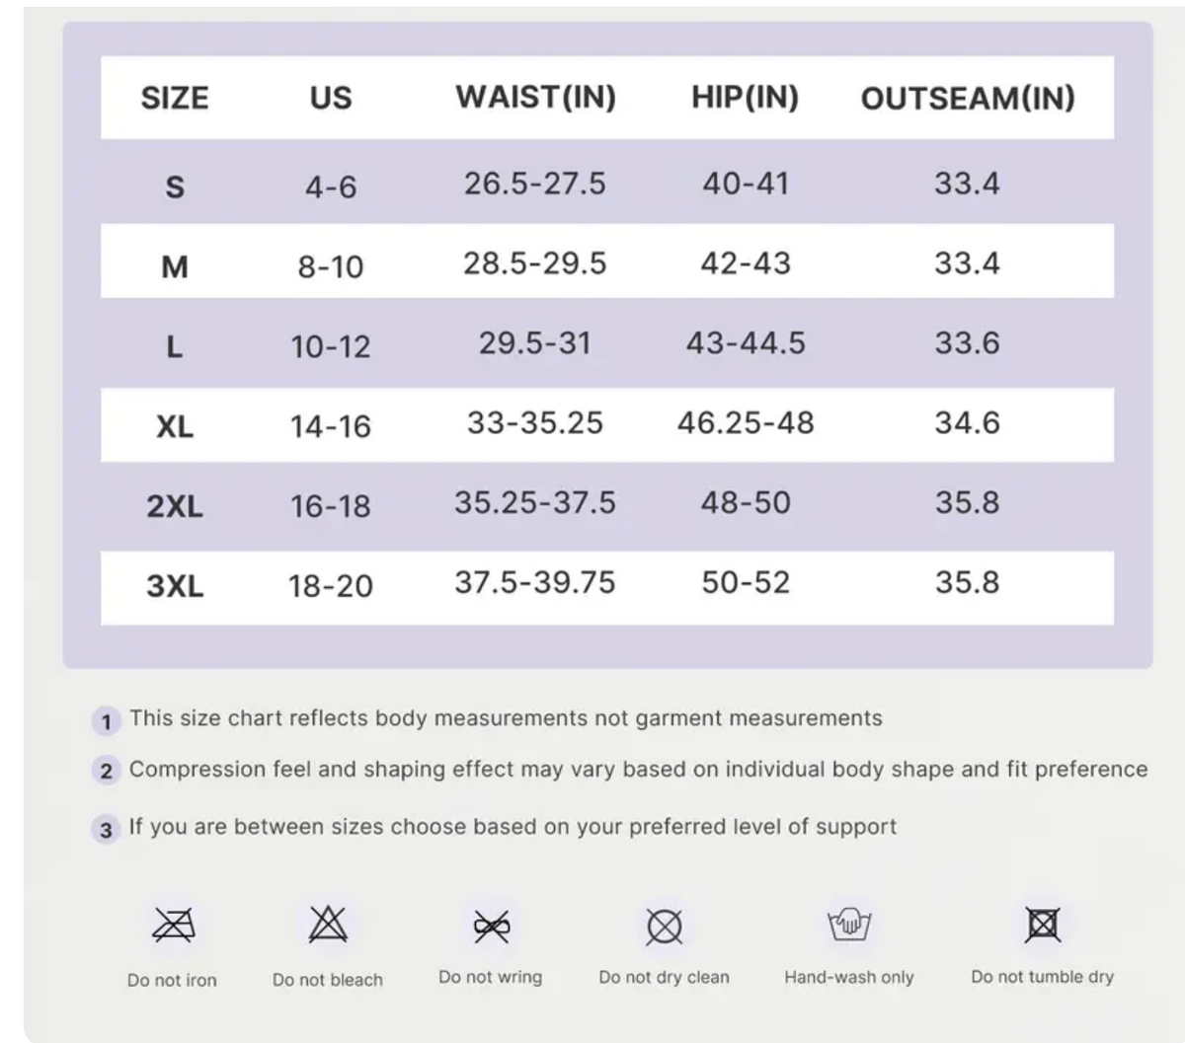The height and width of the screenshot is (1043, 1185).
Task: Click the body measurements note text
Action: pyautogui.click(x=506, y=718)
